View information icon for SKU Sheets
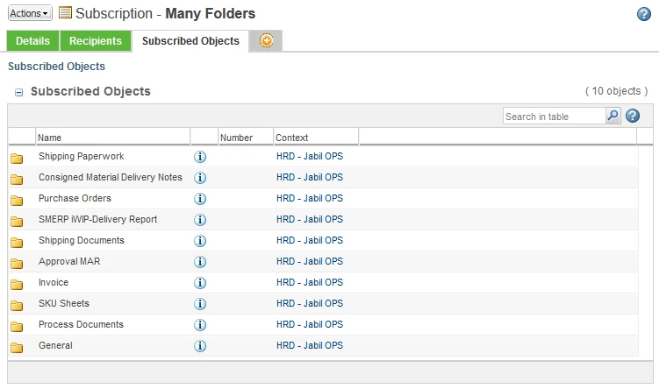 click(200, 303)
